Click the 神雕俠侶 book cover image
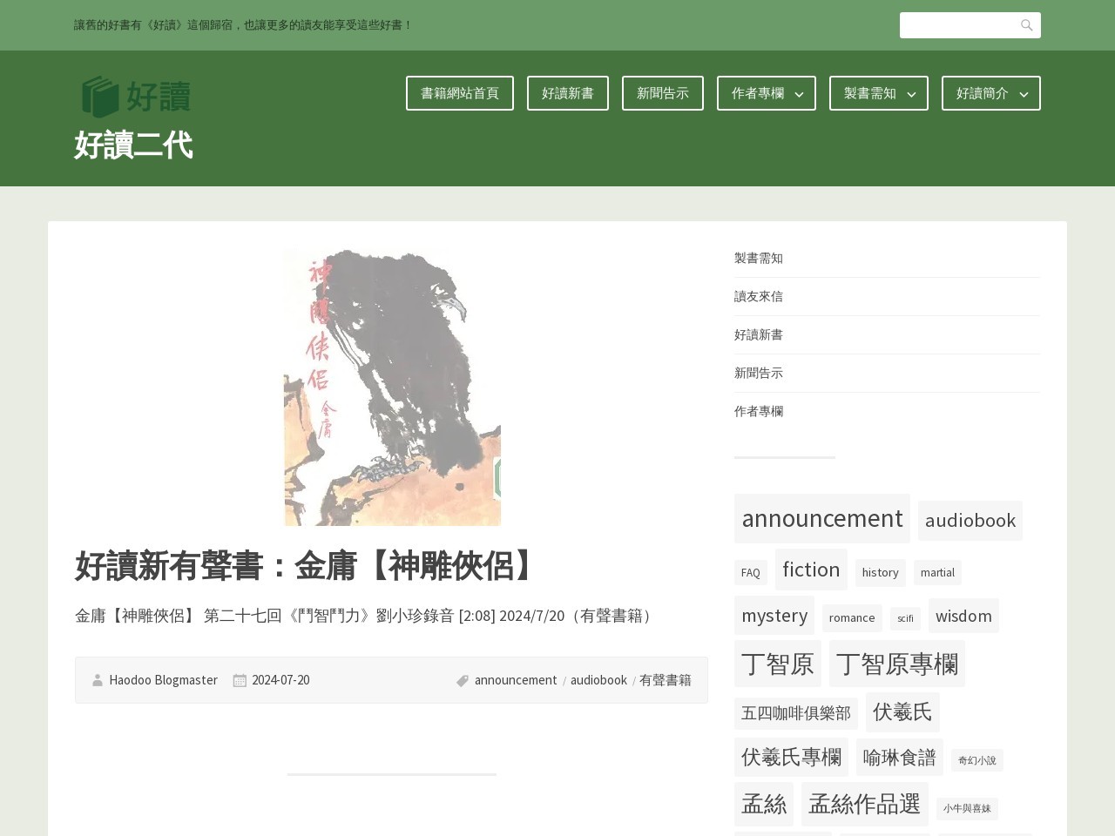This screenshot has height=836, width=1115. 392,387
